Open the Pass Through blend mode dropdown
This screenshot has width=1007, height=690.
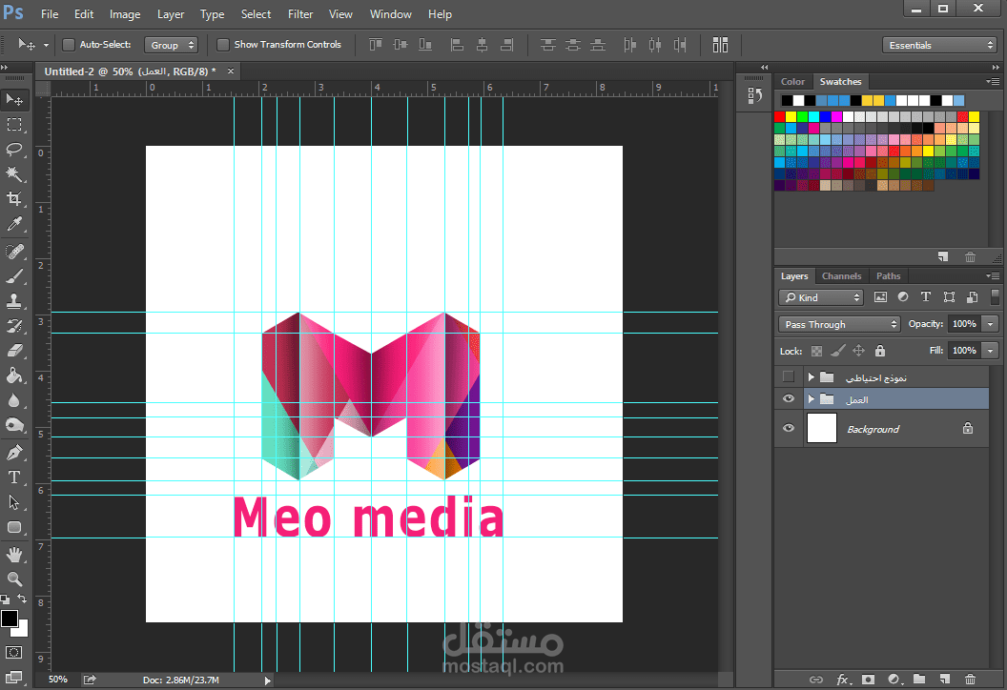(x=839, y=324)
